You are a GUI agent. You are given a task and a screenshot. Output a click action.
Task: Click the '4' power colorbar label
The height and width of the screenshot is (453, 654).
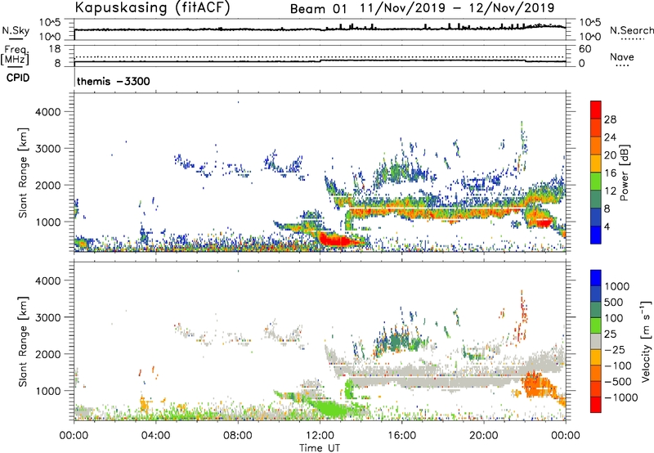pyautogui.click(x=607, y=227)
